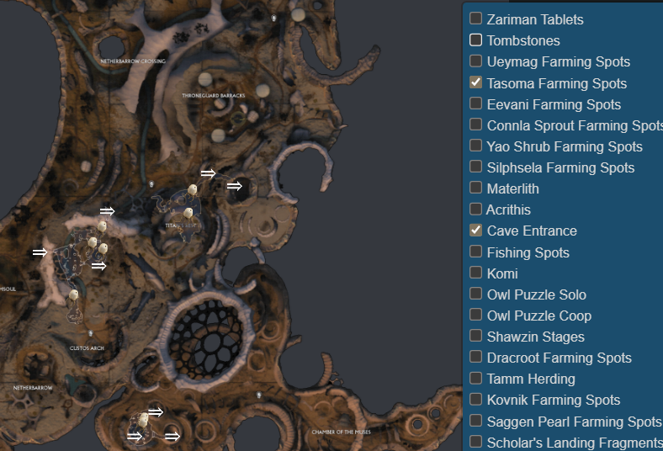Click the Tasoma marker overlapping Titan's Rest label
The image size is (663, 451).
[x=188, y=212]
